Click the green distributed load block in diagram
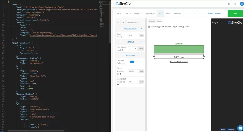The width and height of the screenshot is (244, 132). [179, 49]
